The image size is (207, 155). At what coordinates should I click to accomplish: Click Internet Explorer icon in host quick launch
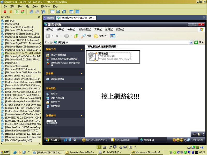pos(15,152)
